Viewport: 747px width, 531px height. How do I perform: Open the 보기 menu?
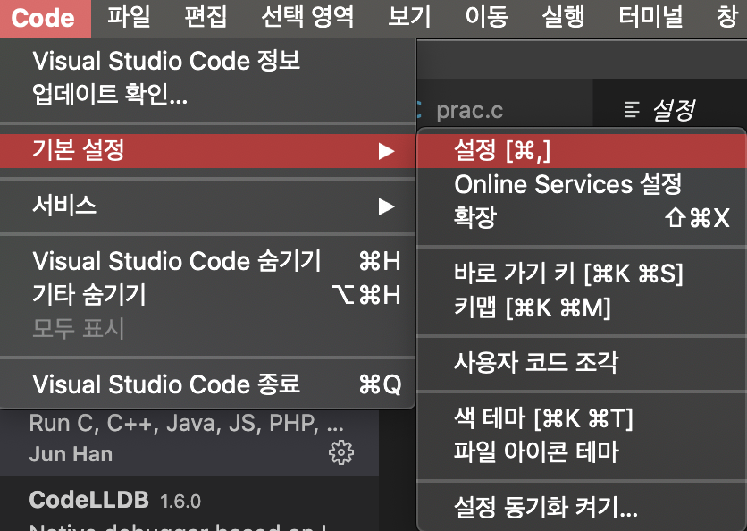[x=409, y=17]
